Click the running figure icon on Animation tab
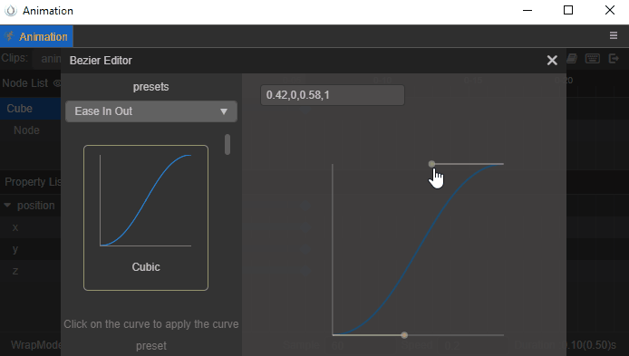Image resolution: width=629 pixels, height=356 pixels. coord(9,36)
